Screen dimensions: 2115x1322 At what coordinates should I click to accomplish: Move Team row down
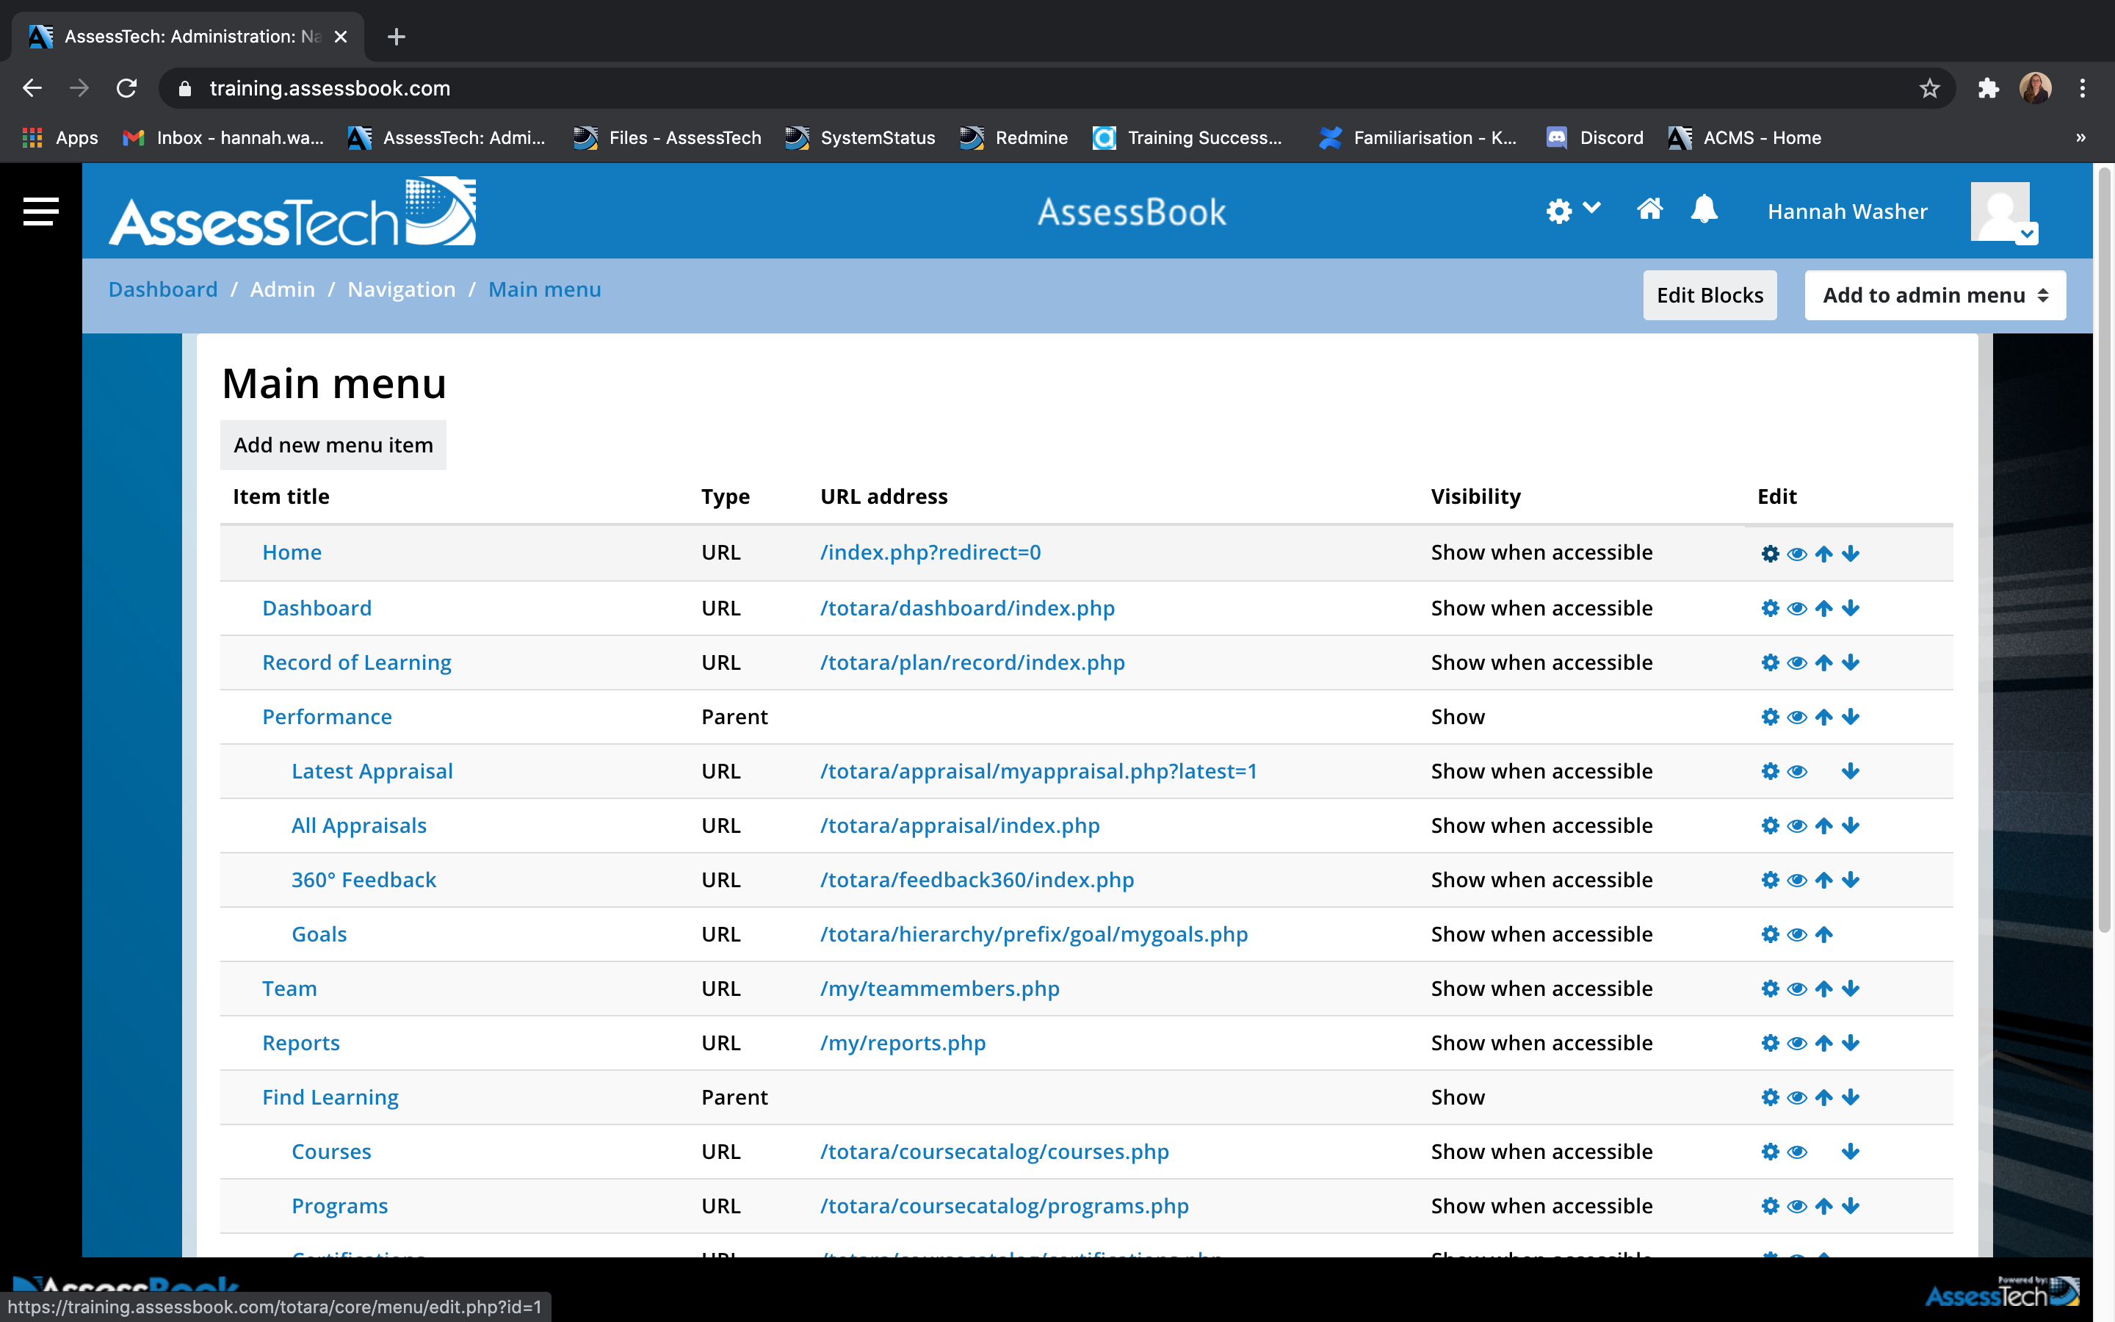1850,989
